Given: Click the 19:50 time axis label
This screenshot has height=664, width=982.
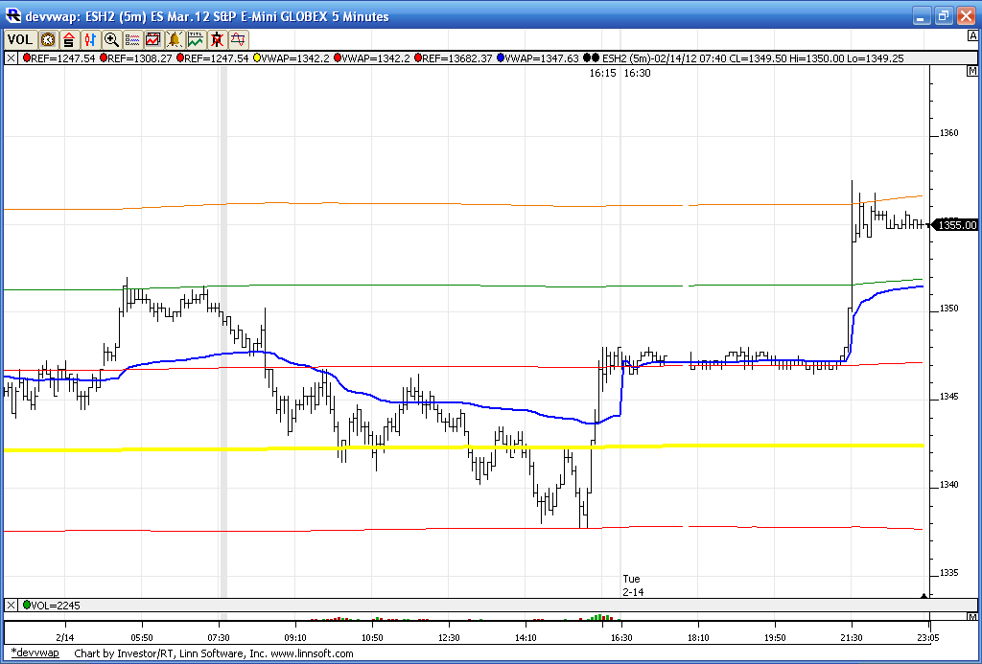Looking at the screenshot, I should tap(775, 638).
